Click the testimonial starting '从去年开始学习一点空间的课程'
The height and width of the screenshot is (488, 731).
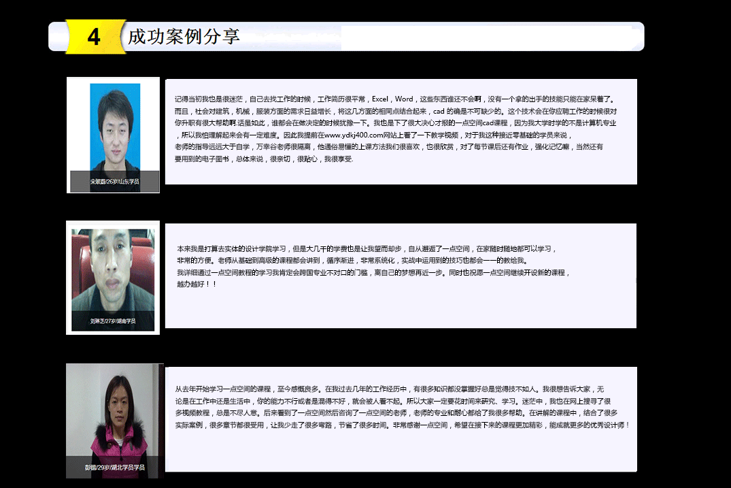coord(401,419)
